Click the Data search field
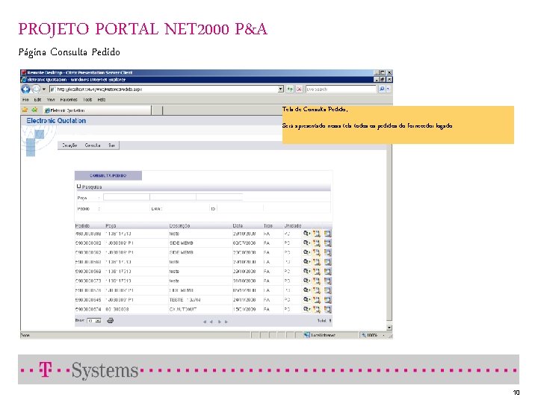Image resolution: width=538 pixels, height=403 pixels. (x=185, y=208)
